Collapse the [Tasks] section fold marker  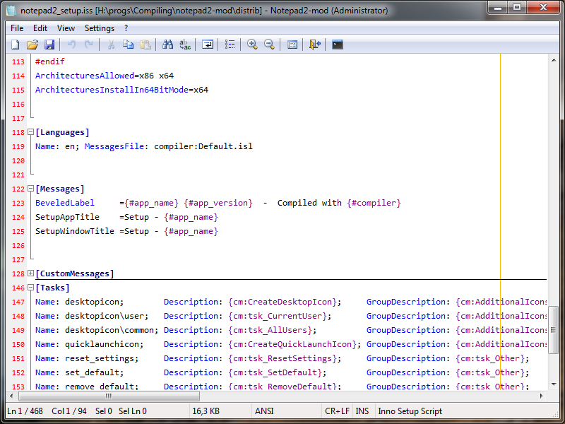tap(31, 288)
